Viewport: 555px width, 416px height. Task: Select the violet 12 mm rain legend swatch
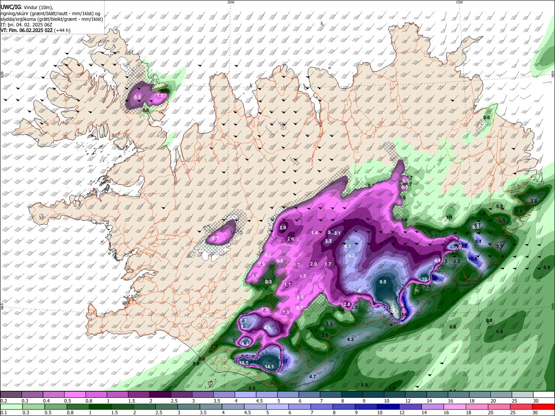(x=409, y=406)
